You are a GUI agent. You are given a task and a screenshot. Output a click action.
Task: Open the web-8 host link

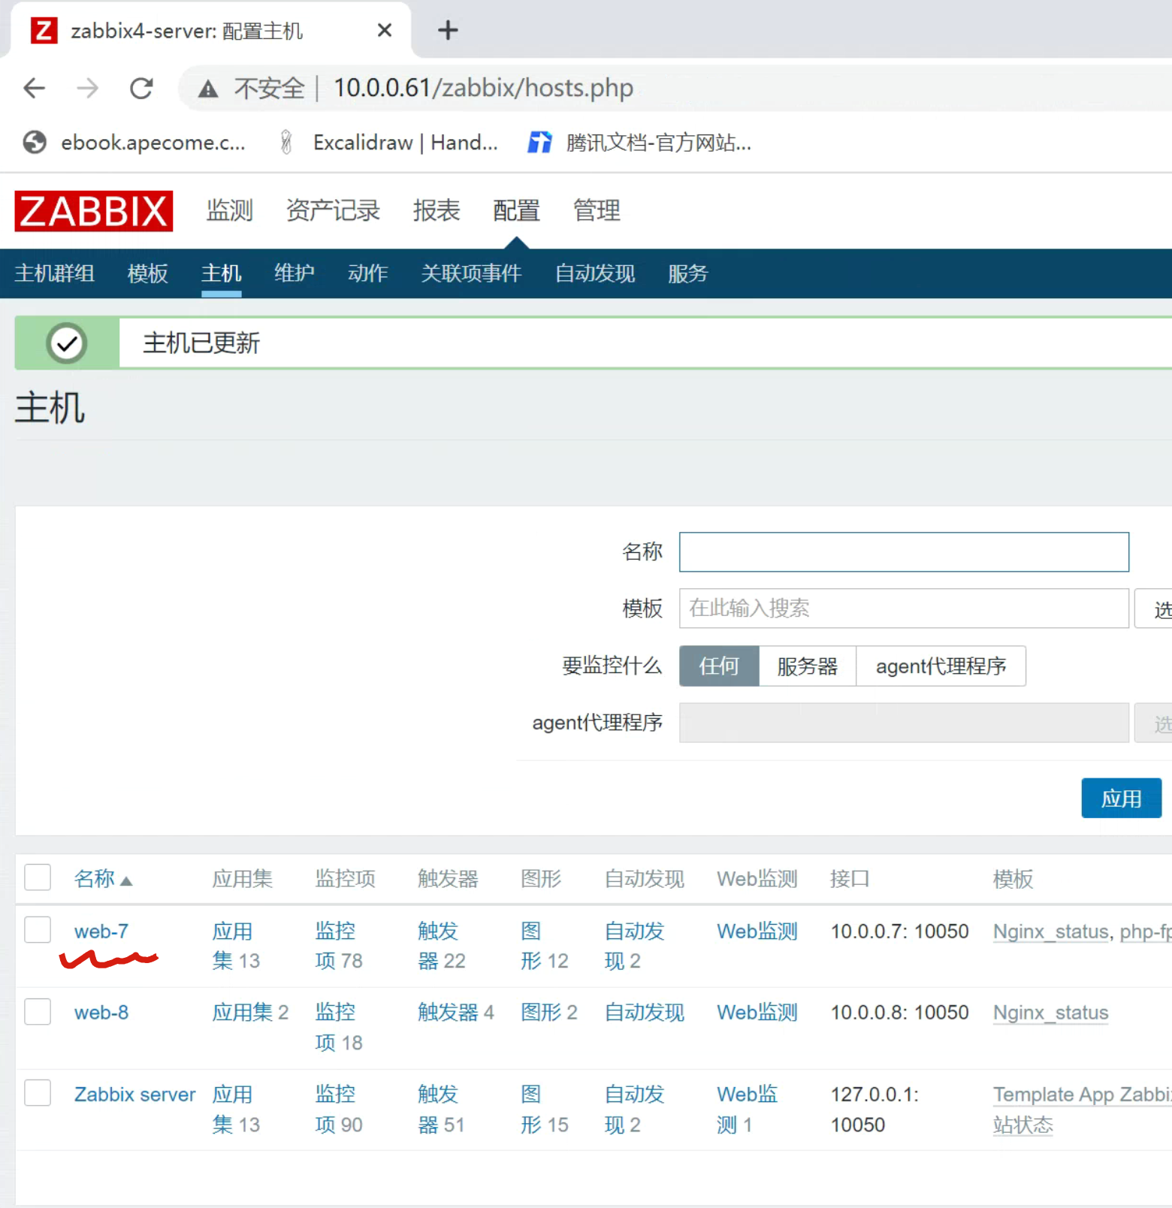point(101,1013)
